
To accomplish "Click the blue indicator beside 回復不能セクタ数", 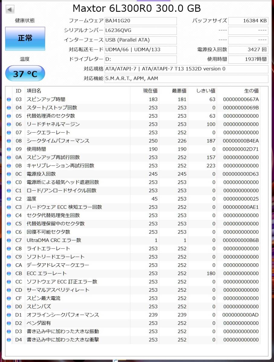I will 9,232.
